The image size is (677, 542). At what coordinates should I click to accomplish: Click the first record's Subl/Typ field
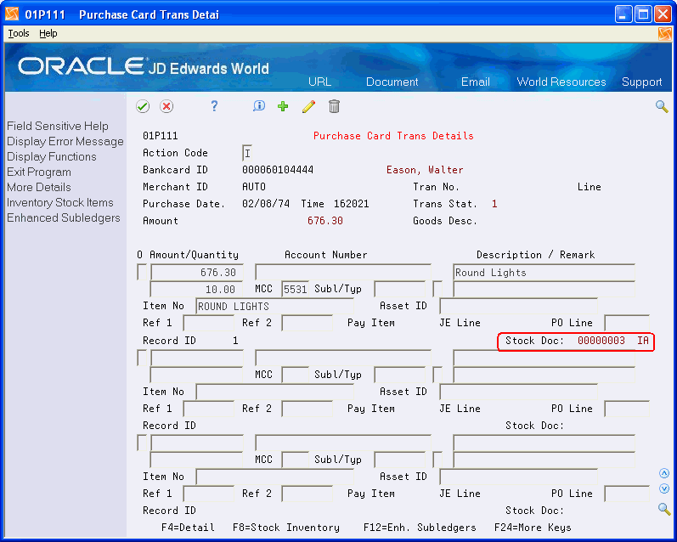(x=400, y=289)
